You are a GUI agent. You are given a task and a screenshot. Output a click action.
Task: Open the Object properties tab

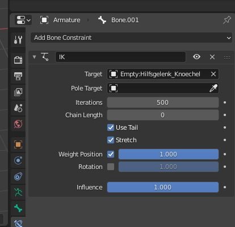(18, 145)
